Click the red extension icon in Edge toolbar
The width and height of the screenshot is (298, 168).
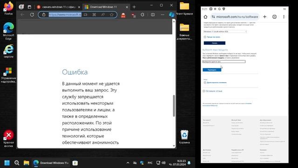(123, 15)
